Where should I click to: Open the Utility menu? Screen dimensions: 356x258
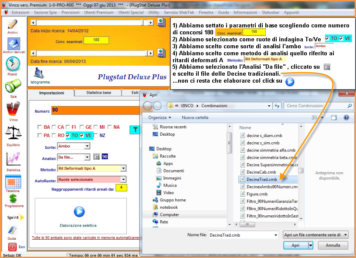[154, 13]
